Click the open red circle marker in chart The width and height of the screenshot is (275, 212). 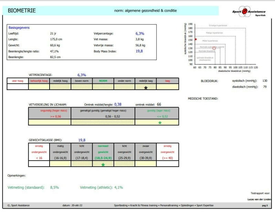pos(214,48)
